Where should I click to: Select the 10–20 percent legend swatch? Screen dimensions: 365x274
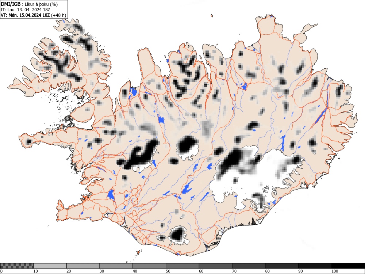click(50, 266)
